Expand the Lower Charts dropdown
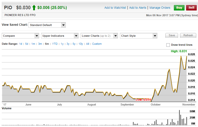 pyautogui.click(x=99, y=36)
